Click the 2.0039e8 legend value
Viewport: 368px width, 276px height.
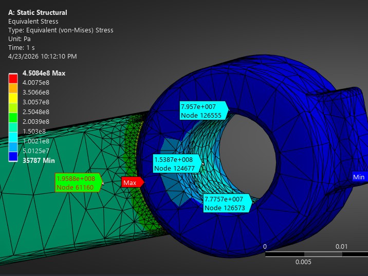pyautogui.click(x=36, y=122)
